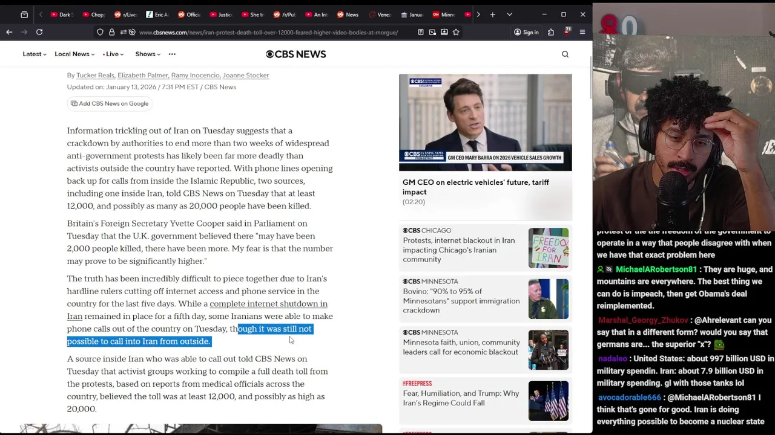Click Sign in button in toolbar
The height and width of the screenshot is (435, 775).
tap(526, 32)
